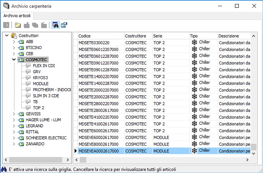The width and height of the screenshot is (263, 173).
Task: Select row with code MDSETE20002287000
Action: [x=162, y=97]
